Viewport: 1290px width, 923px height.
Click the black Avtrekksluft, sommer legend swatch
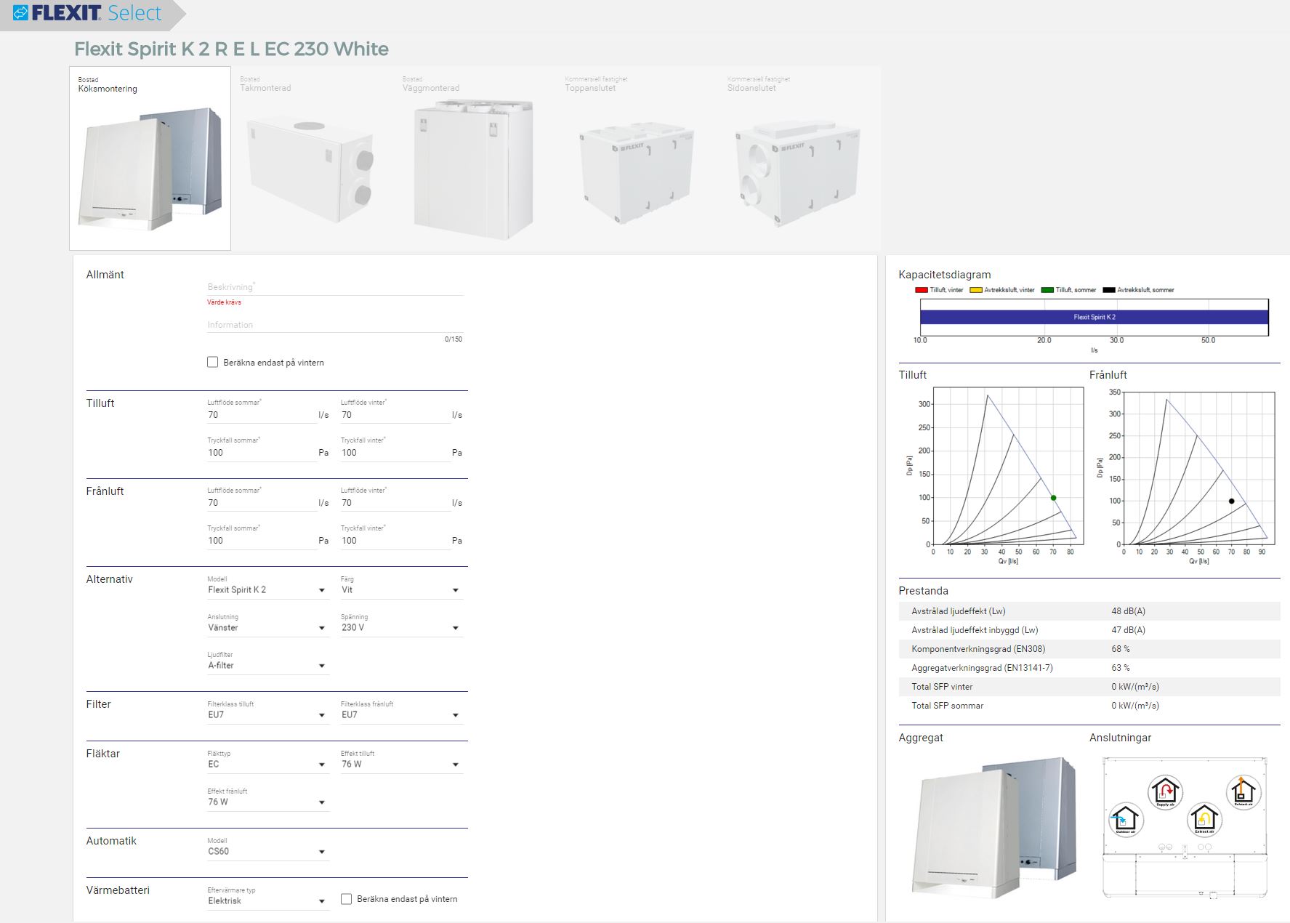[1109, 290]
